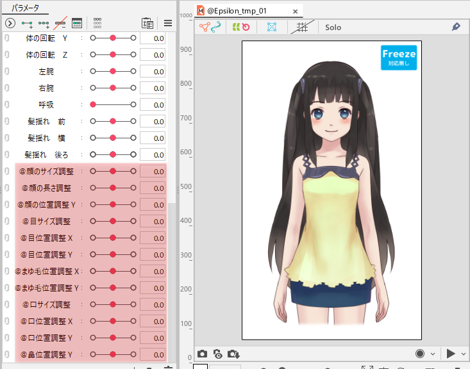Open the manual key form edit icon
The height and width of the screenshot is (369, 470).
click(x=77, y=23)
